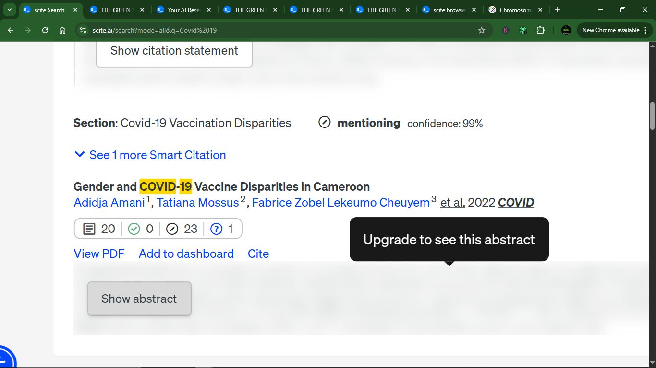Open author Fabrice Zobel Lekeumo Cheuyem link
Viewport: 656px width, 368px height.
340,203
